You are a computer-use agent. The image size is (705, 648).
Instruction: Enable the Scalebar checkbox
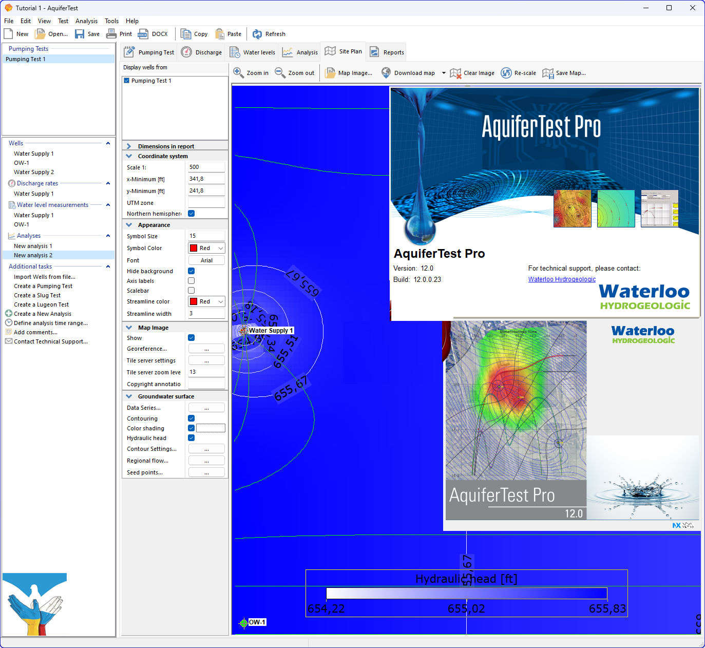[191, 290]
